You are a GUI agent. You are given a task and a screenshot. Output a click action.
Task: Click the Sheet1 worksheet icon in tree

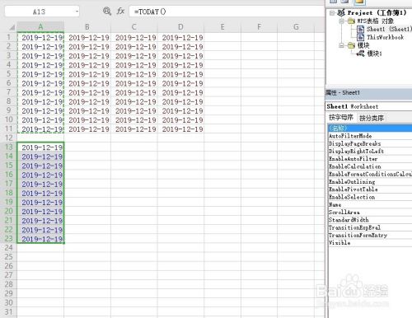(x=360, y=29)
